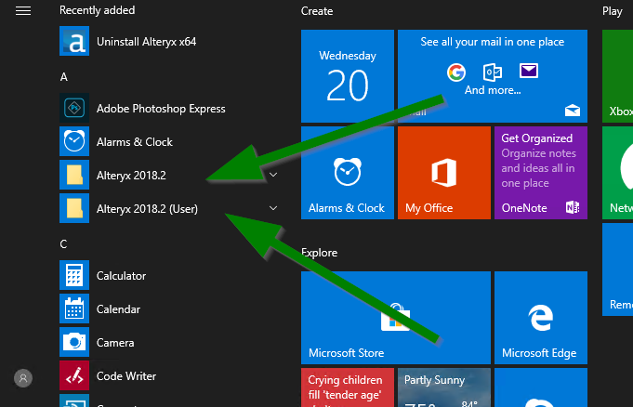Click See all your mail in one place

pos(492,42)
